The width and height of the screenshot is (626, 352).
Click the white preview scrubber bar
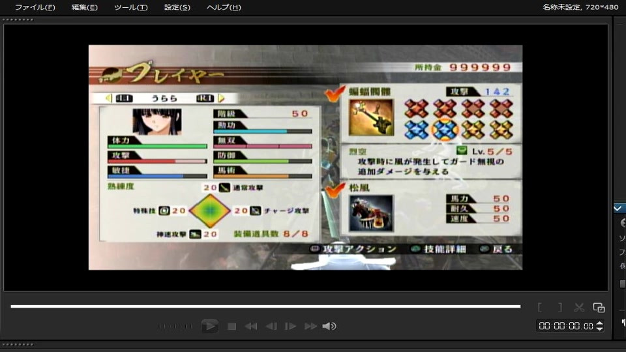point(265,306)
